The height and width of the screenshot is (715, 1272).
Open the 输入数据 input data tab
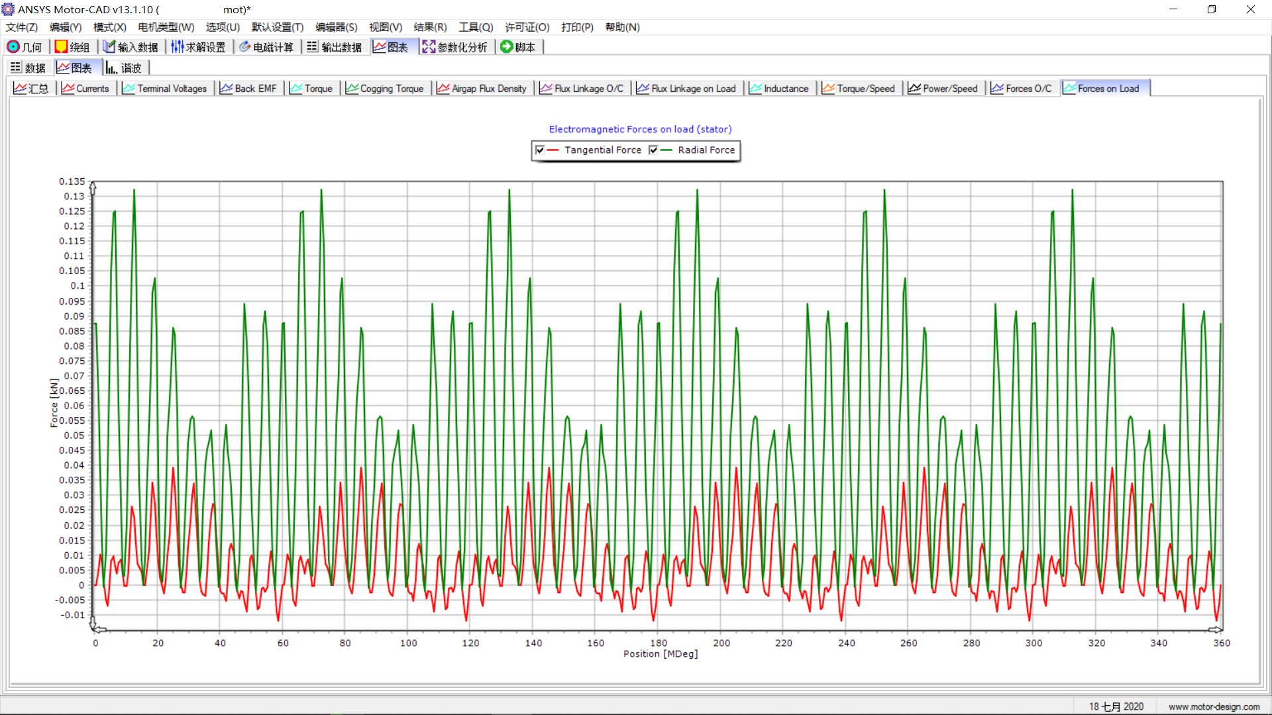pyautogui.click(x=131, y=47)
